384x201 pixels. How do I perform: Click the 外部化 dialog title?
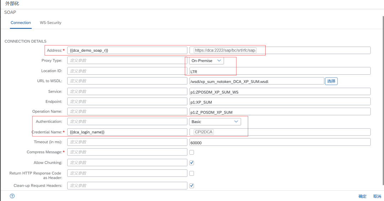tap(12, 4)
